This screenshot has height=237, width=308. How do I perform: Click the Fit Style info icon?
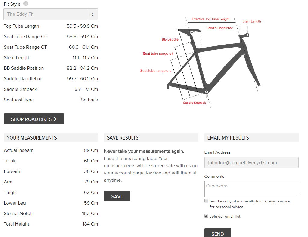[x=26, y=4]
